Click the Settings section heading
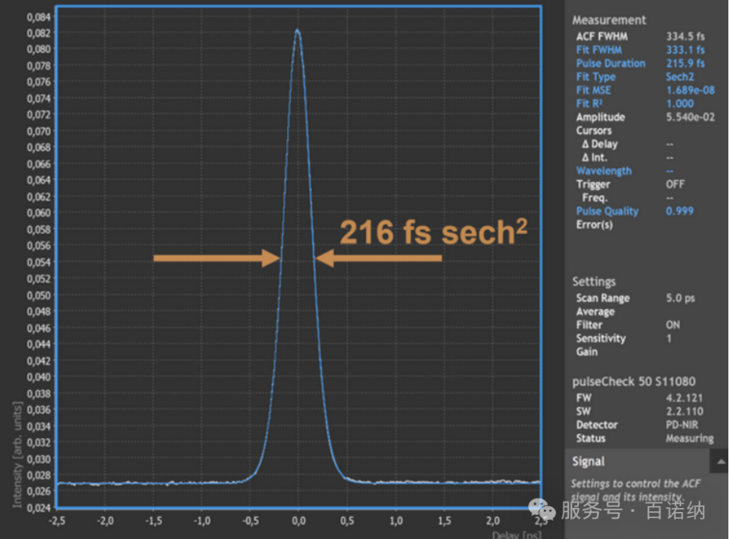Screen dimensions: 729x539 (594, 282)
